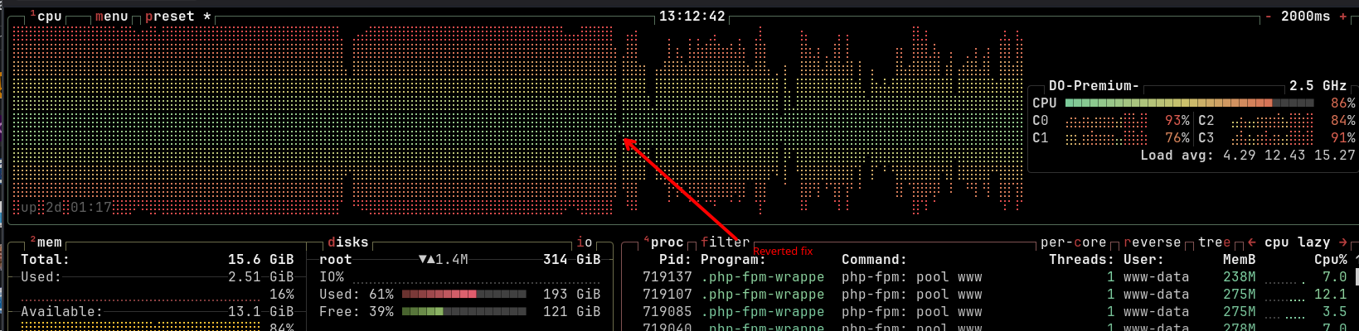Open the btop menu
Viewport: 1359px width, 331px height.
(112, 17)
